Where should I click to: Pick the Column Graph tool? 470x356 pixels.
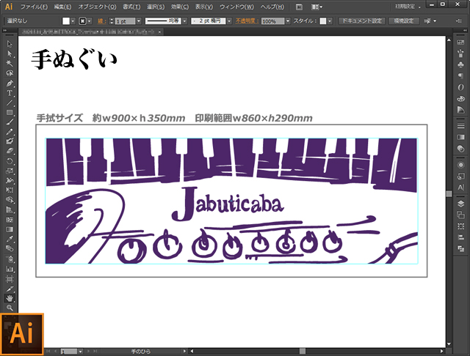click(x=10, y=269)
